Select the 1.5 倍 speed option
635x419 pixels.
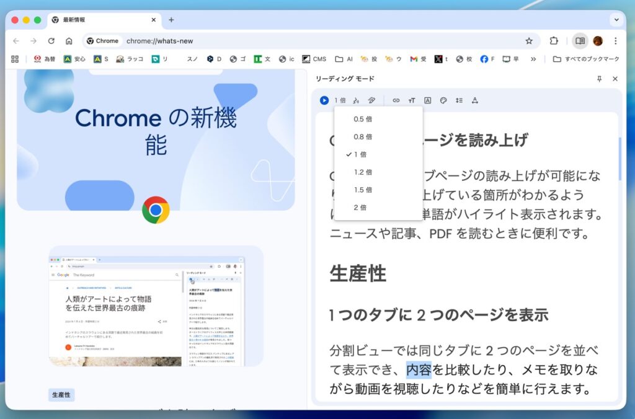pos(363,190)
